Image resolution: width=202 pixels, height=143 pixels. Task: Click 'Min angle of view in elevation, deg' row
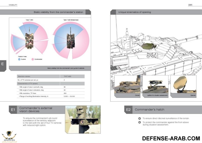pyautogui.click(x=51, y=90)
